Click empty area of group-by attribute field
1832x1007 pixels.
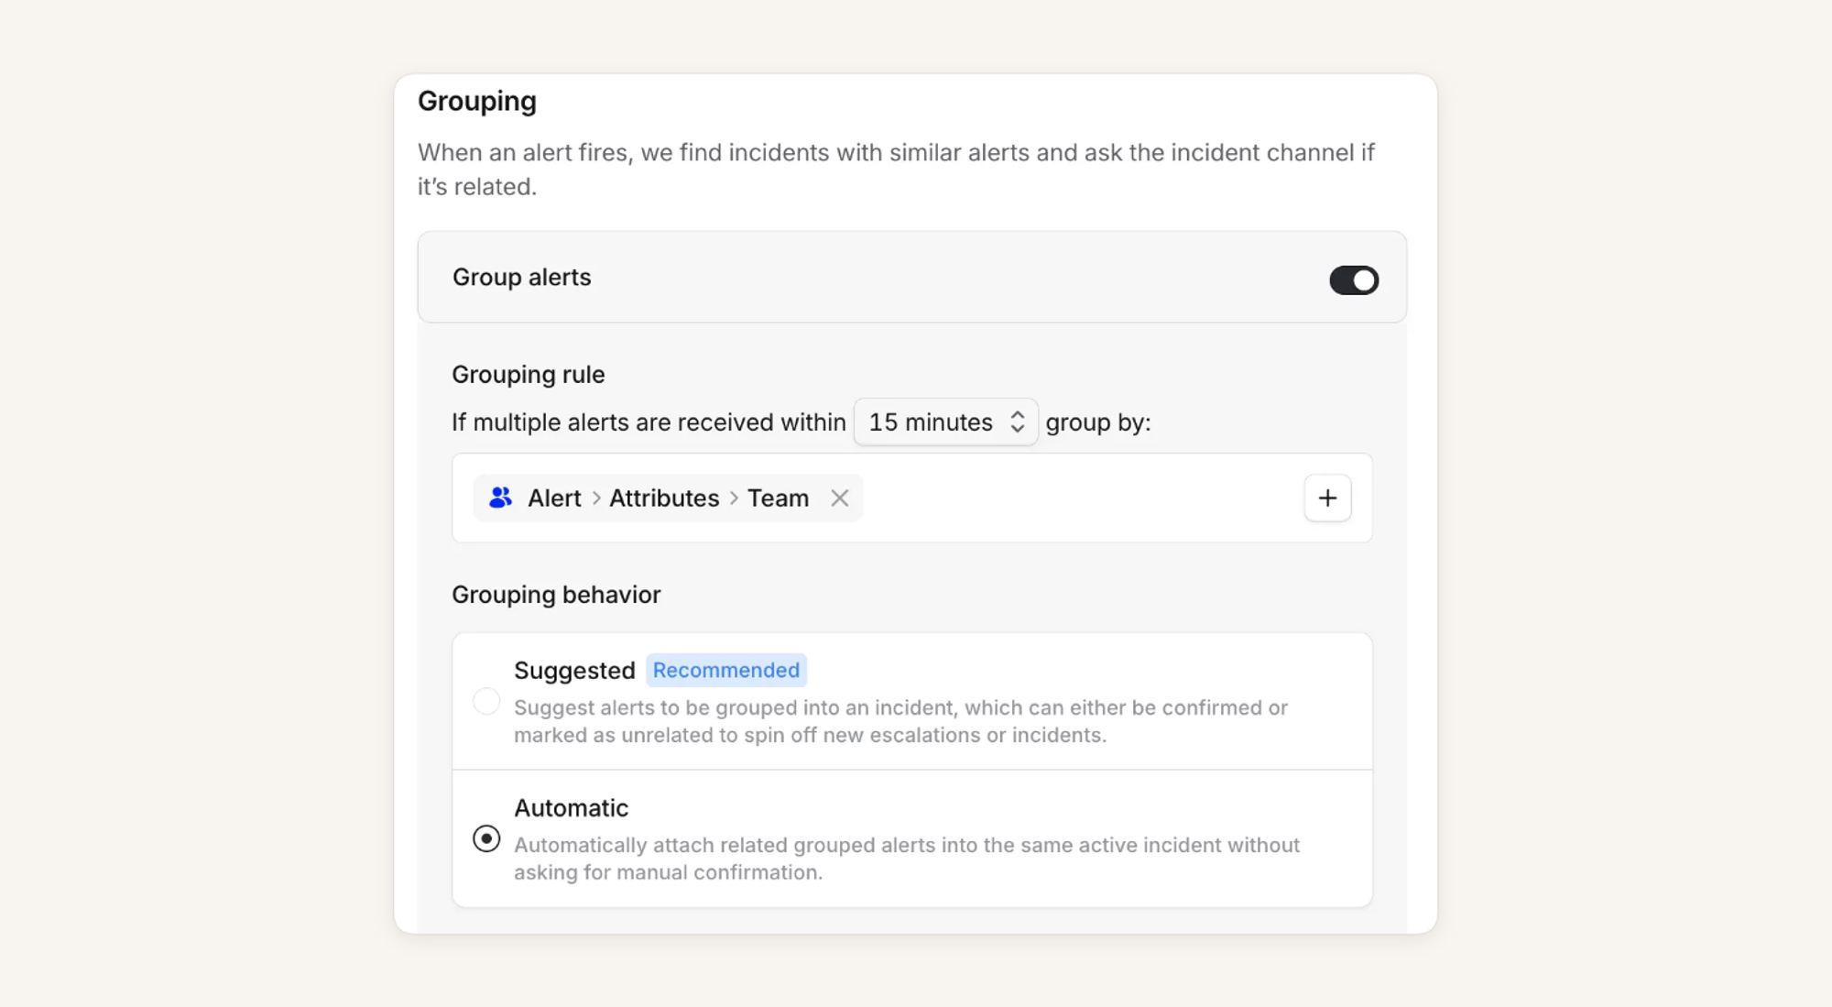click(1081, 498)
